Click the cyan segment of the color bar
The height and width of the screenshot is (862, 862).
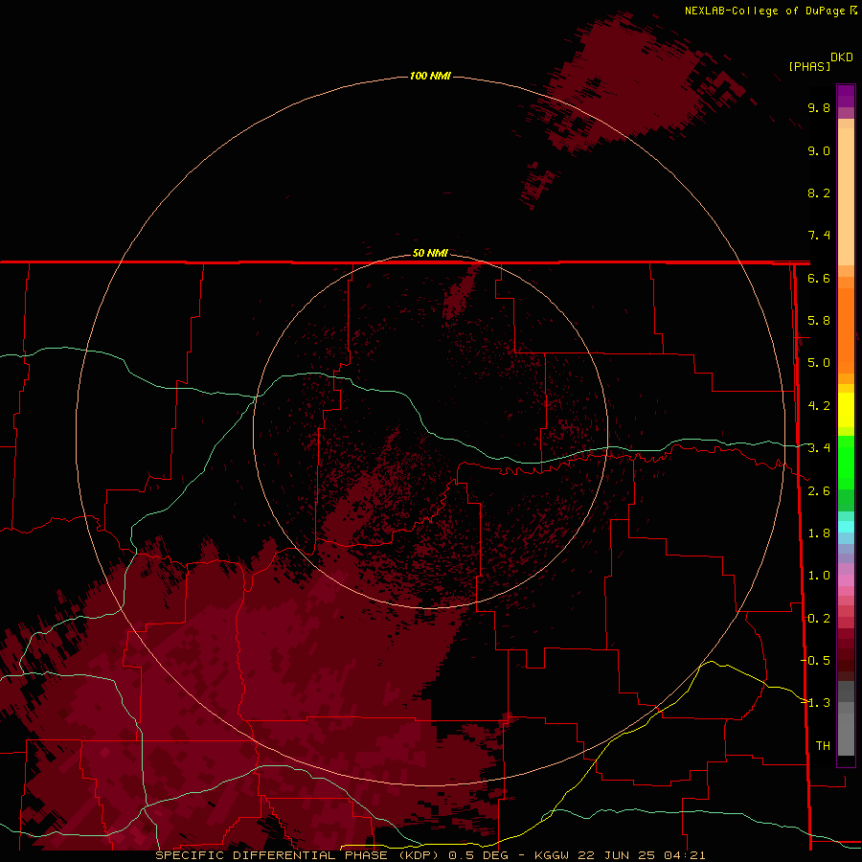tap(846, 527)
